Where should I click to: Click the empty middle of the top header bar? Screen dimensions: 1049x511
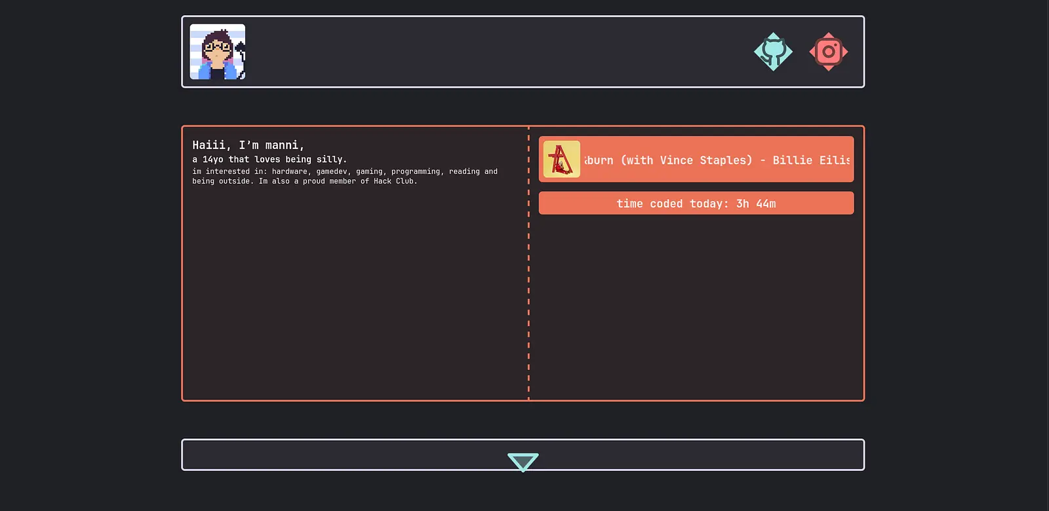click(498, 52)
